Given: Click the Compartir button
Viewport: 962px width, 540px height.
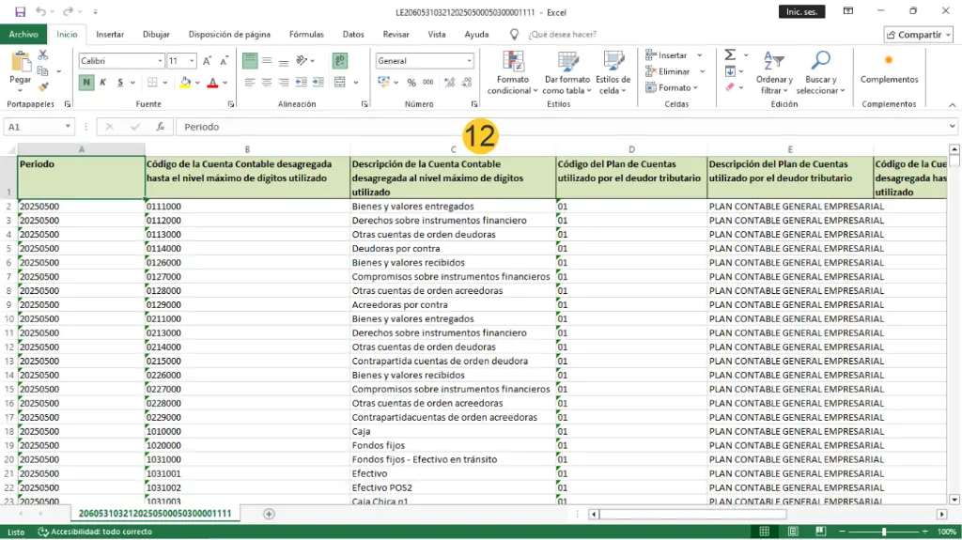Looking at the screenshot, I should tap(918, 35).
